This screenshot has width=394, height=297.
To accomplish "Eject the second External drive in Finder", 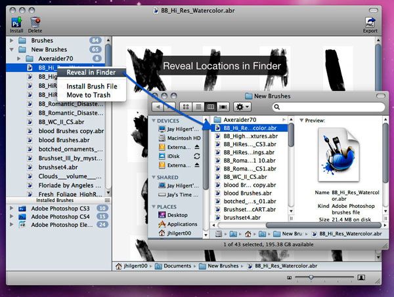I will coord(197,165).
